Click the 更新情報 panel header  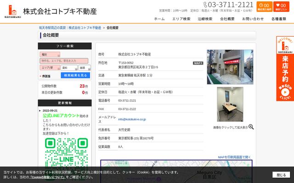65,103
